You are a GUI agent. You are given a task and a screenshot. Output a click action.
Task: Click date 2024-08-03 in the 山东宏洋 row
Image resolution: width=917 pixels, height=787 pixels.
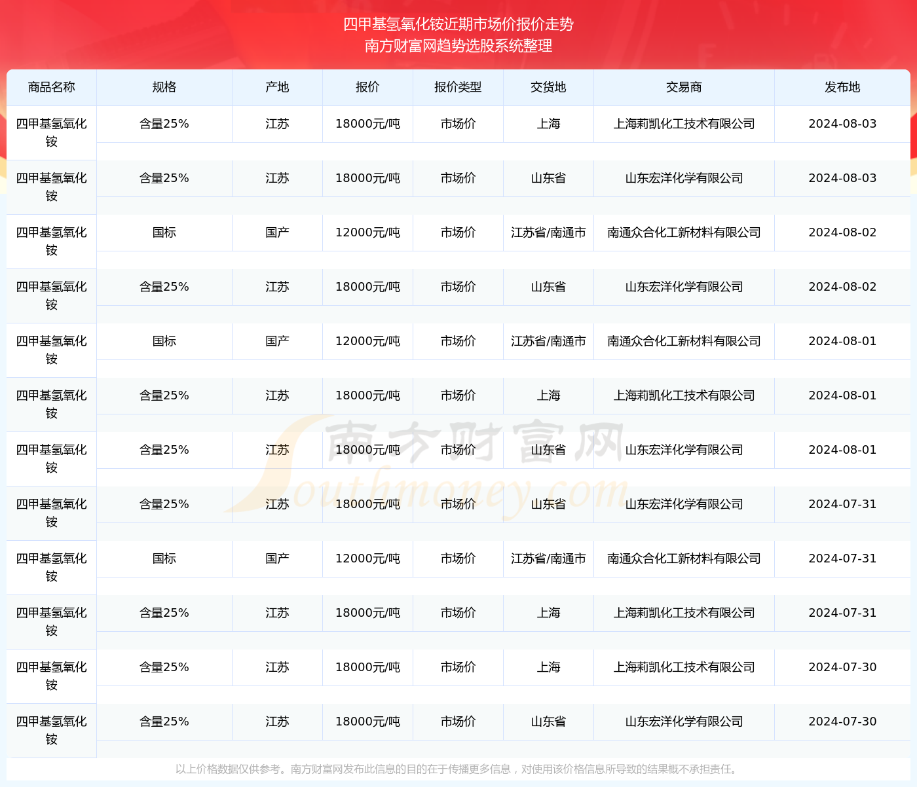coord(842,178)
